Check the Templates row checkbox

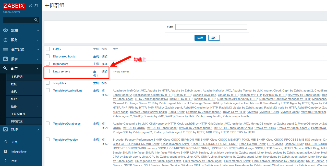(x=48, y=83)
